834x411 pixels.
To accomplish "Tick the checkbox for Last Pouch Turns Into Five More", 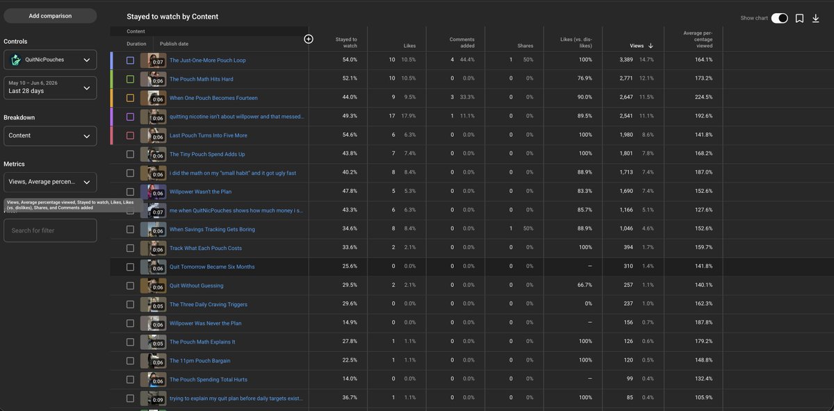I will click(130, 135).
